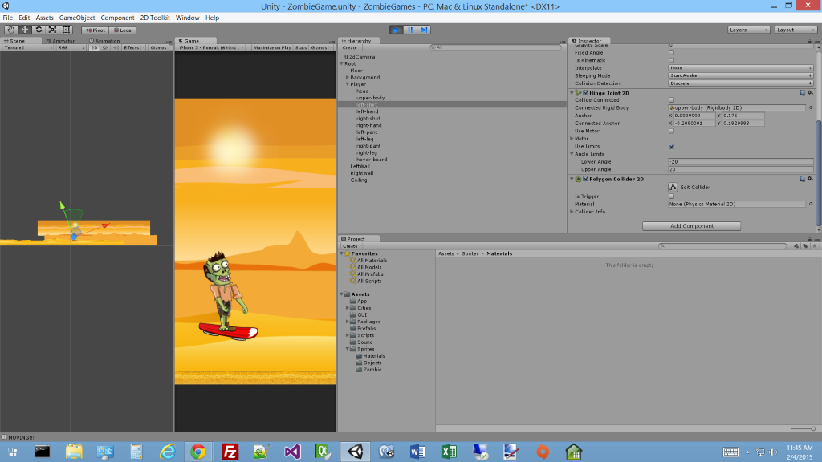822x462 pixels.
Task: Expand the Collider Info section
Action: (572, 212)
